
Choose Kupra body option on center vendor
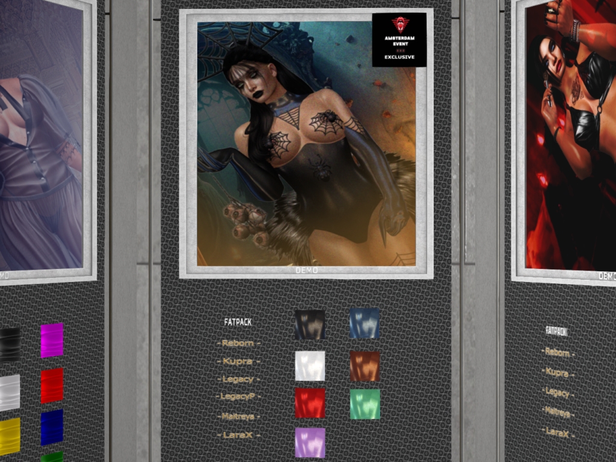click(238, 362)
